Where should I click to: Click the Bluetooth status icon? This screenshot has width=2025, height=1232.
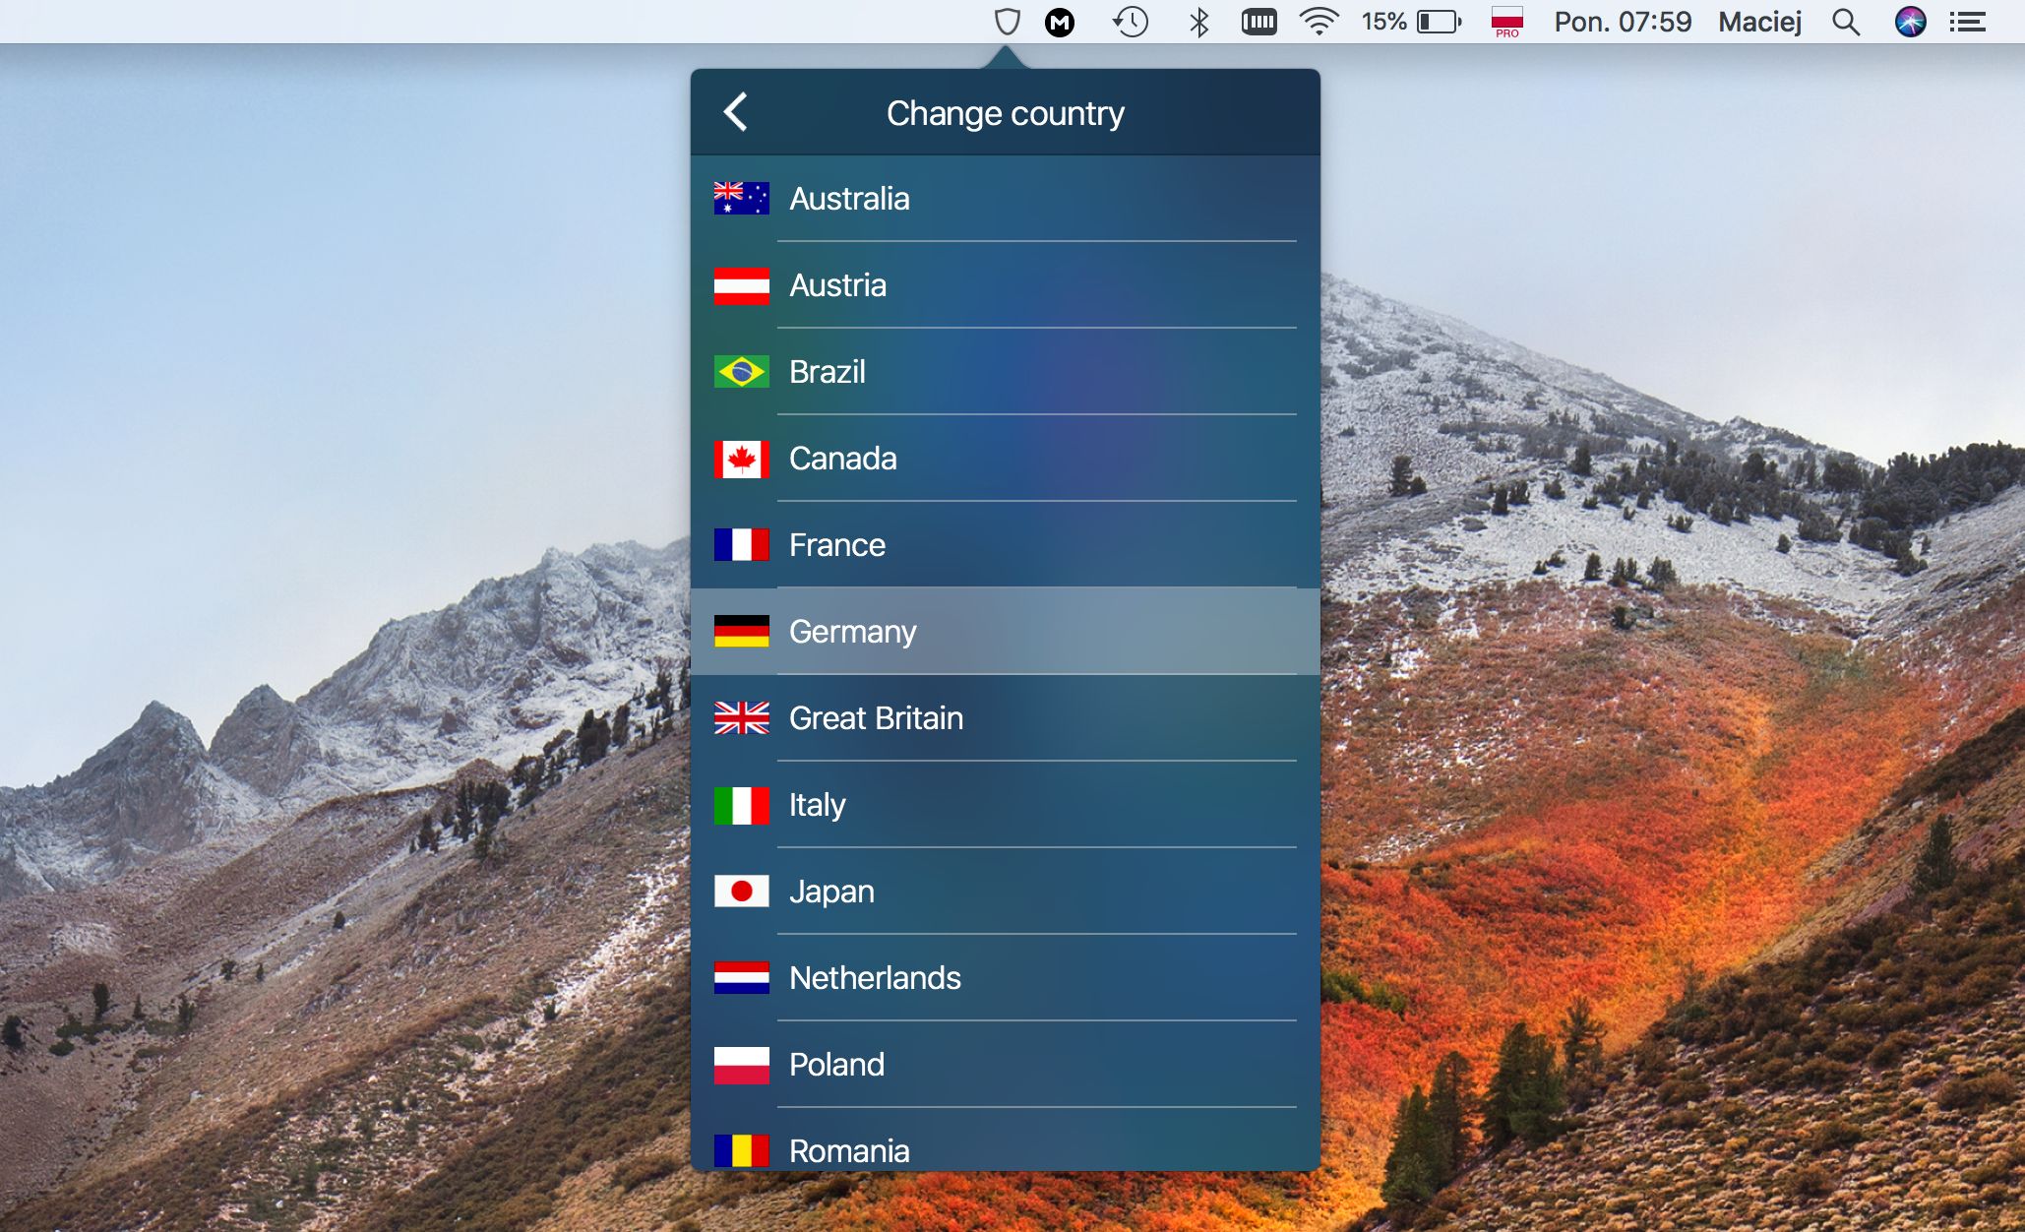[1198, 22]
